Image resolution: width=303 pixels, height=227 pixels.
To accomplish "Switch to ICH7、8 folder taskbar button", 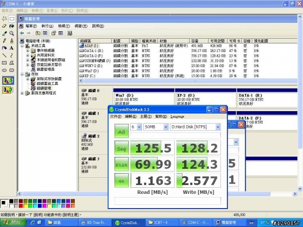I will (162, 223).
